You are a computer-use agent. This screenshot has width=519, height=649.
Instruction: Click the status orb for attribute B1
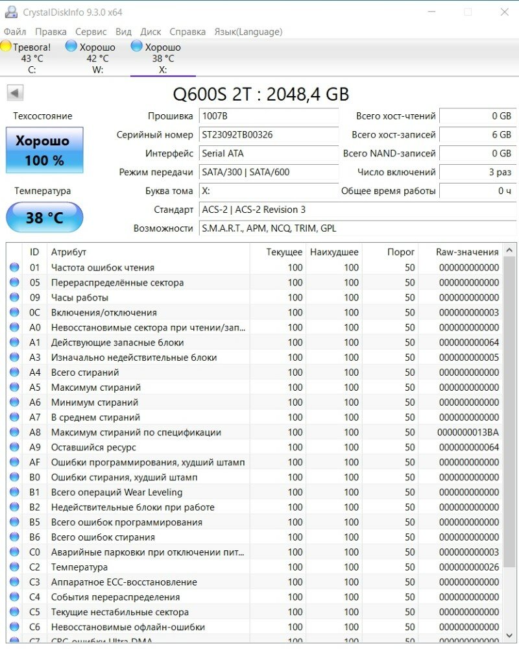(14, 492)
